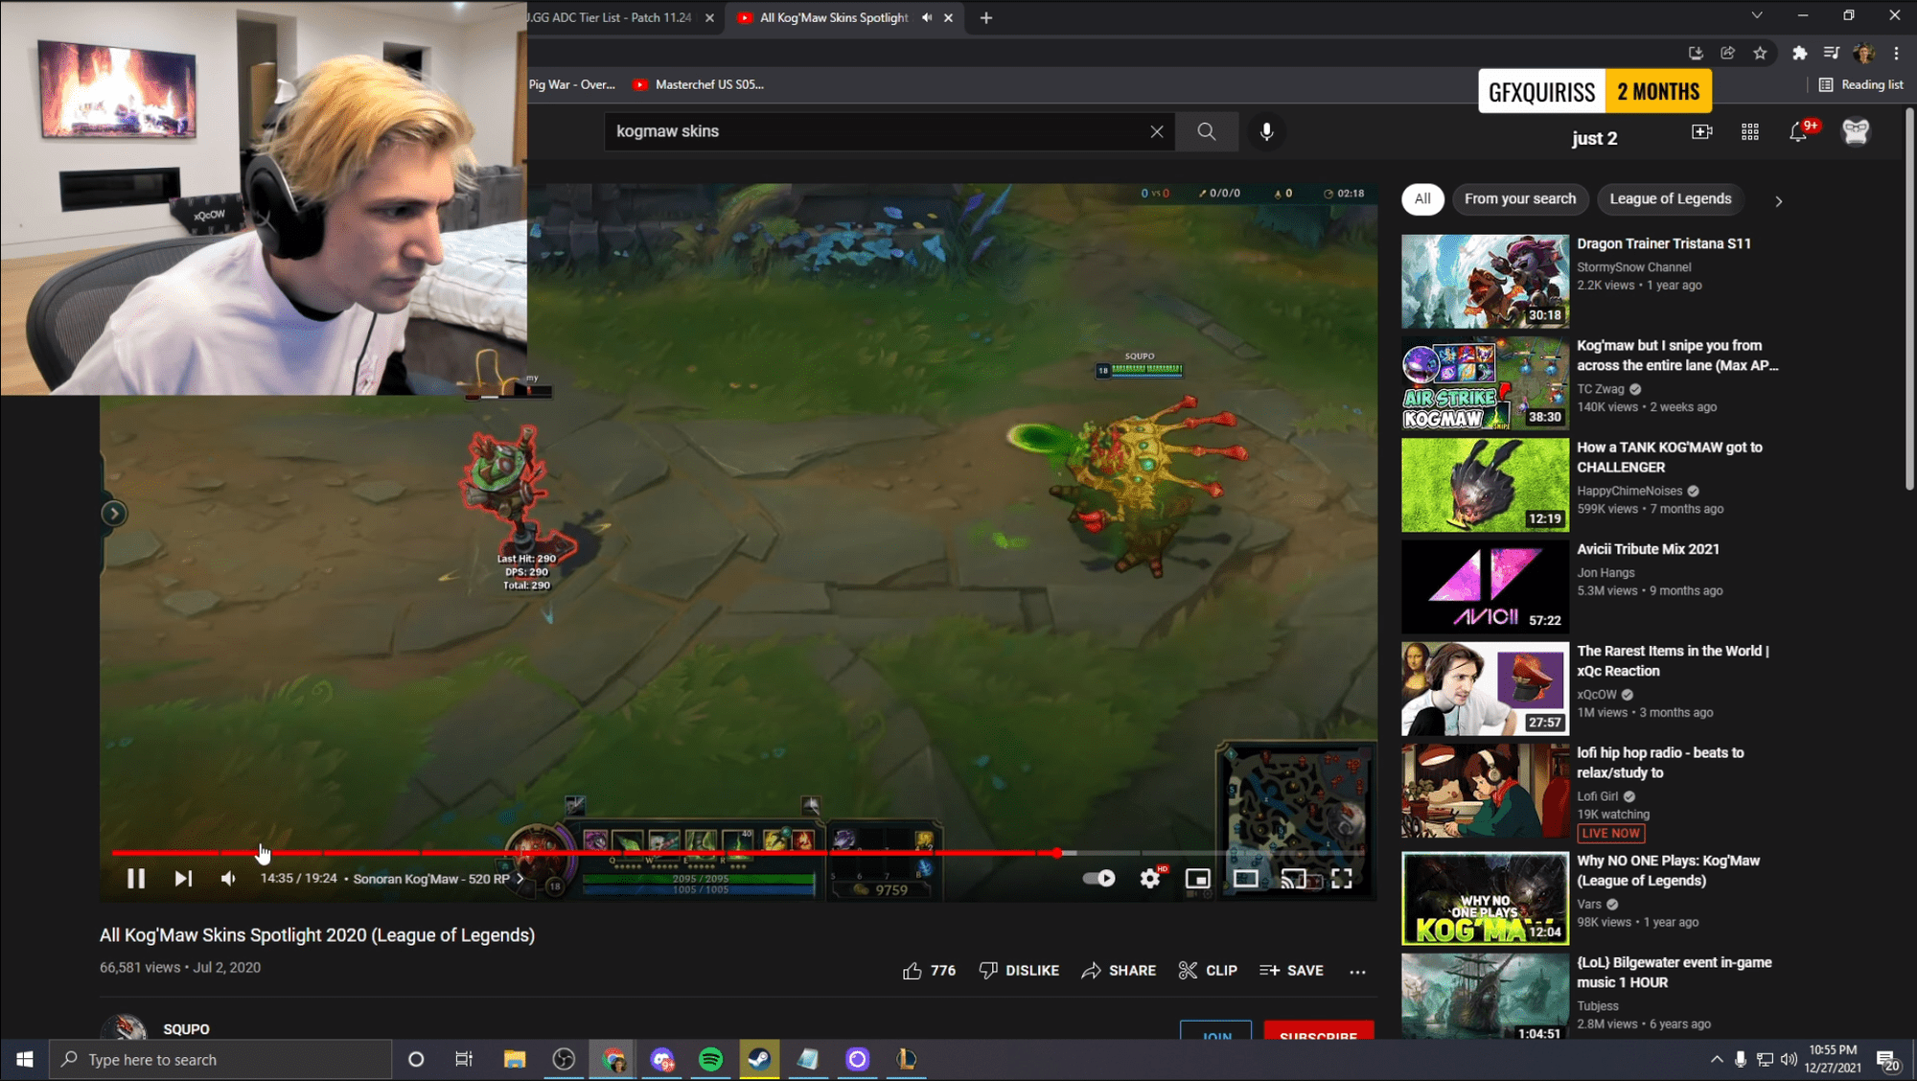Seek on the red video progress bar

(738, 852)
